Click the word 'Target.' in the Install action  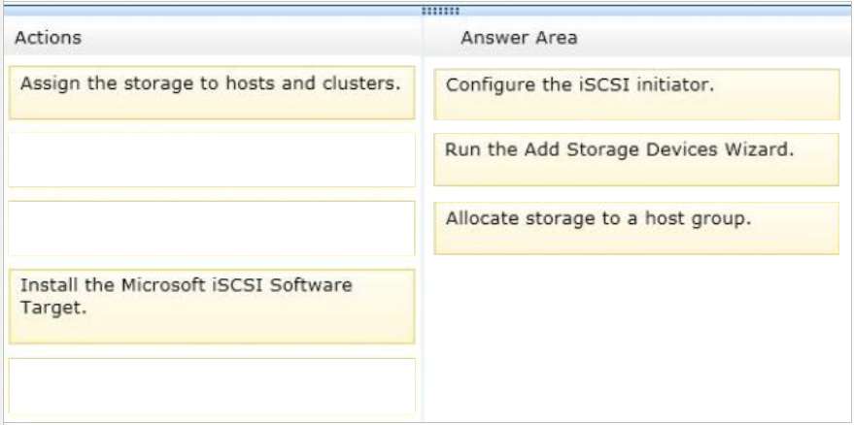53,308
